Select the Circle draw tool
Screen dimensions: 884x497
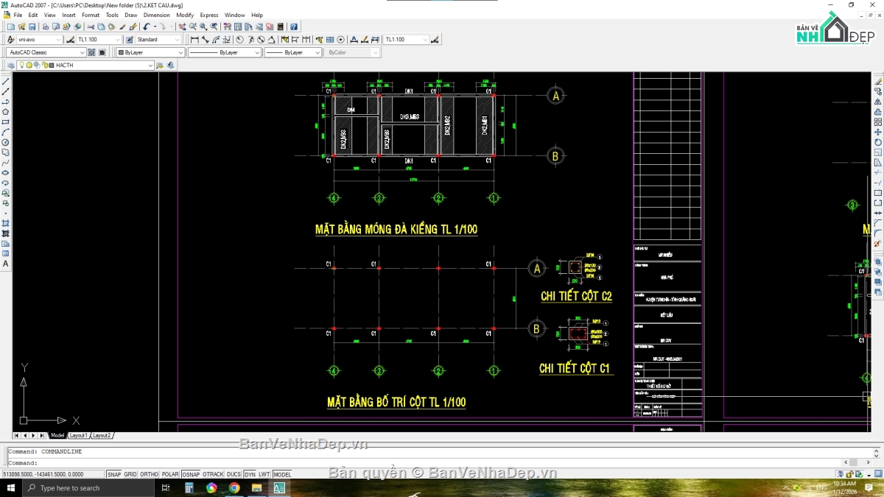pyautogui.click(x=6, y=142)
